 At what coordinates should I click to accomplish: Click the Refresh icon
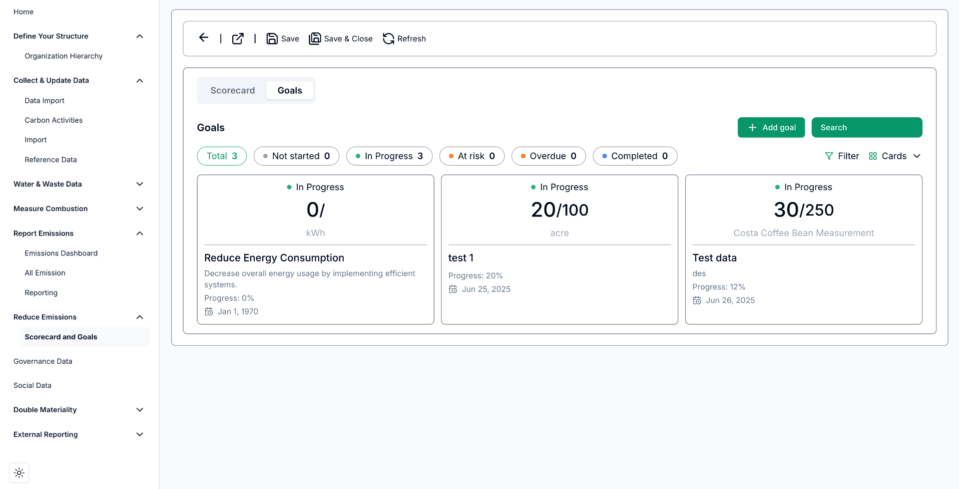[389, 38]
